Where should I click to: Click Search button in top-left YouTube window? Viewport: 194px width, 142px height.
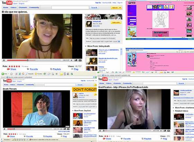coord(94,8)
